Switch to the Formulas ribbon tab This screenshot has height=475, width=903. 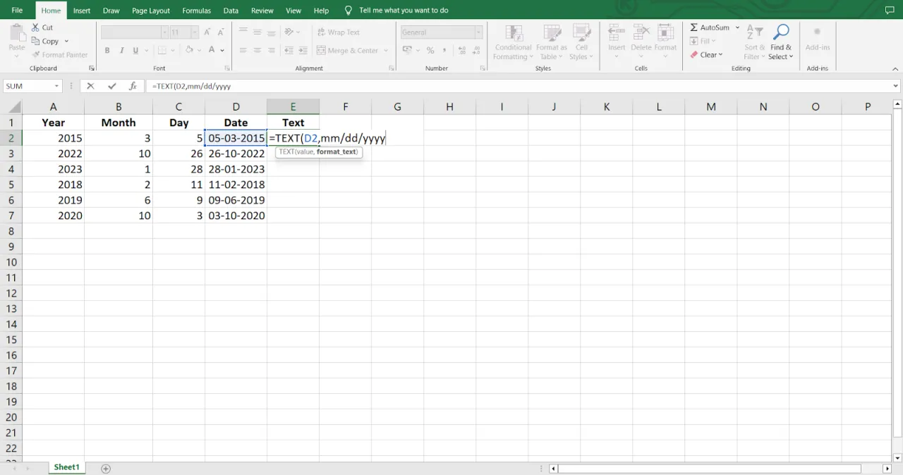[x=196, y=10]
